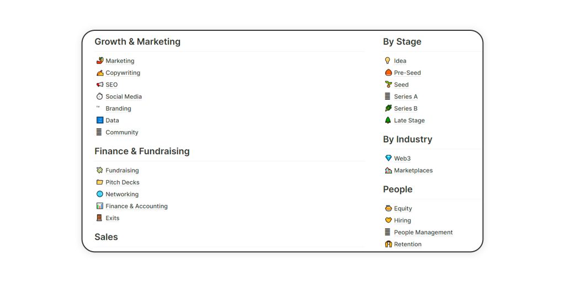Open the People Management page
The image size is (565, 282).
(423, 232)
